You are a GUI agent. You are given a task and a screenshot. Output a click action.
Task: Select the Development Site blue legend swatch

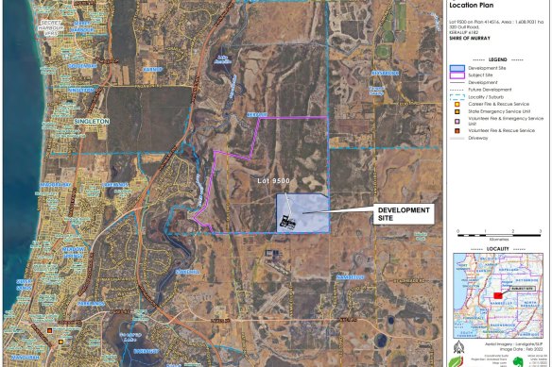[457, 68]
